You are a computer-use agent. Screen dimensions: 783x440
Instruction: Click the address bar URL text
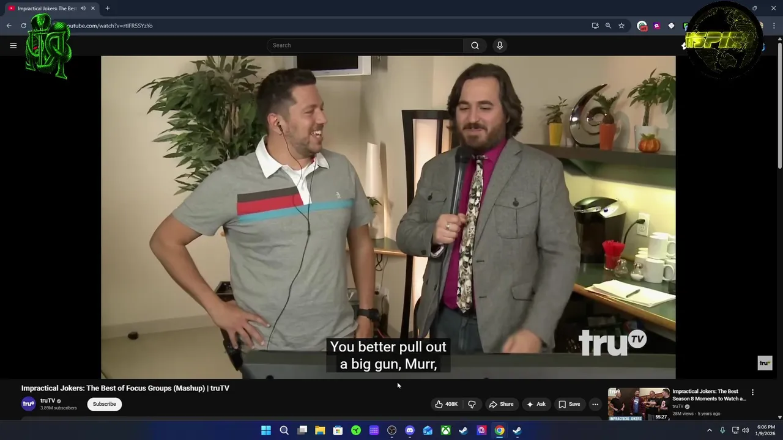[x=109, y=26]
